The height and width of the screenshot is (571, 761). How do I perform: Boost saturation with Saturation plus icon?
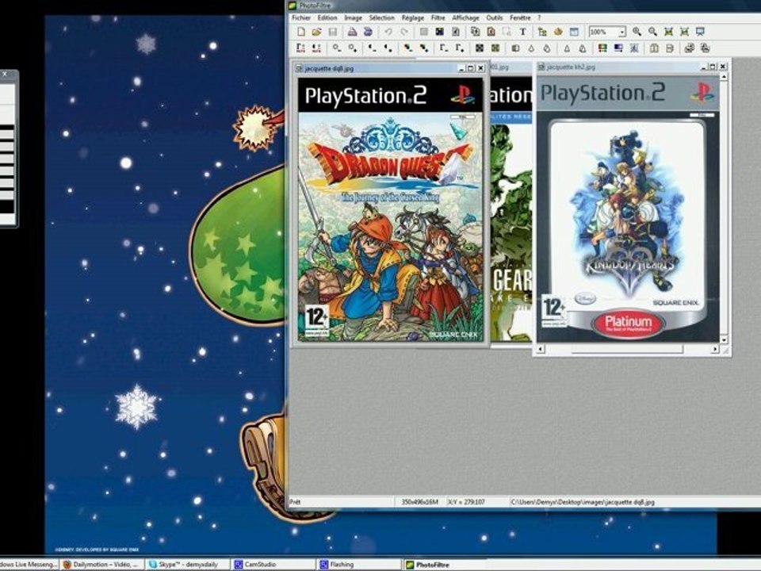coord(424,48)
